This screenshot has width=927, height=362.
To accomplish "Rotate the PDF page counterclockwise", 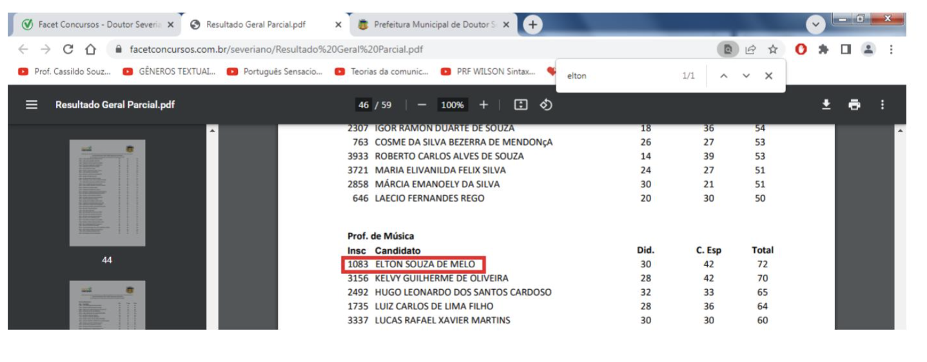I will [546, 105].
